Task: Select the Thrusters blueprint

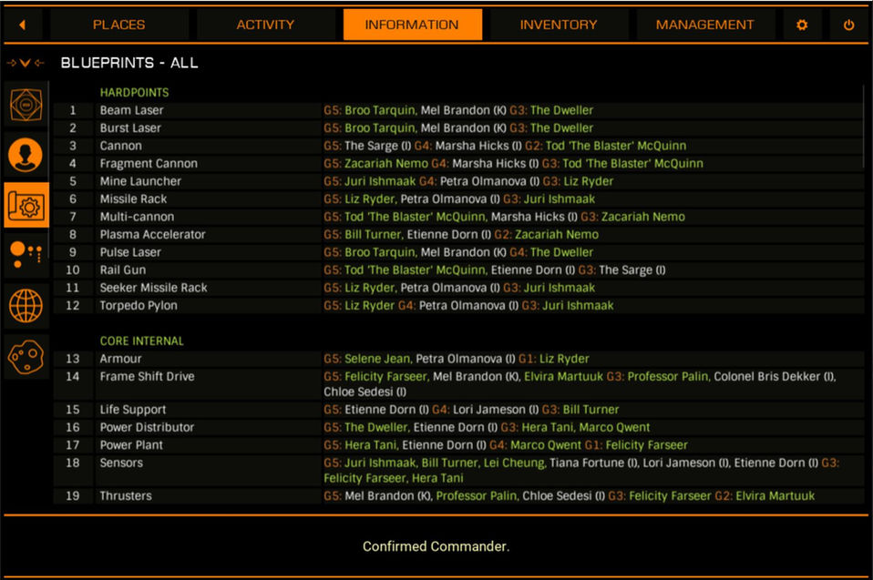Action: 458,495
